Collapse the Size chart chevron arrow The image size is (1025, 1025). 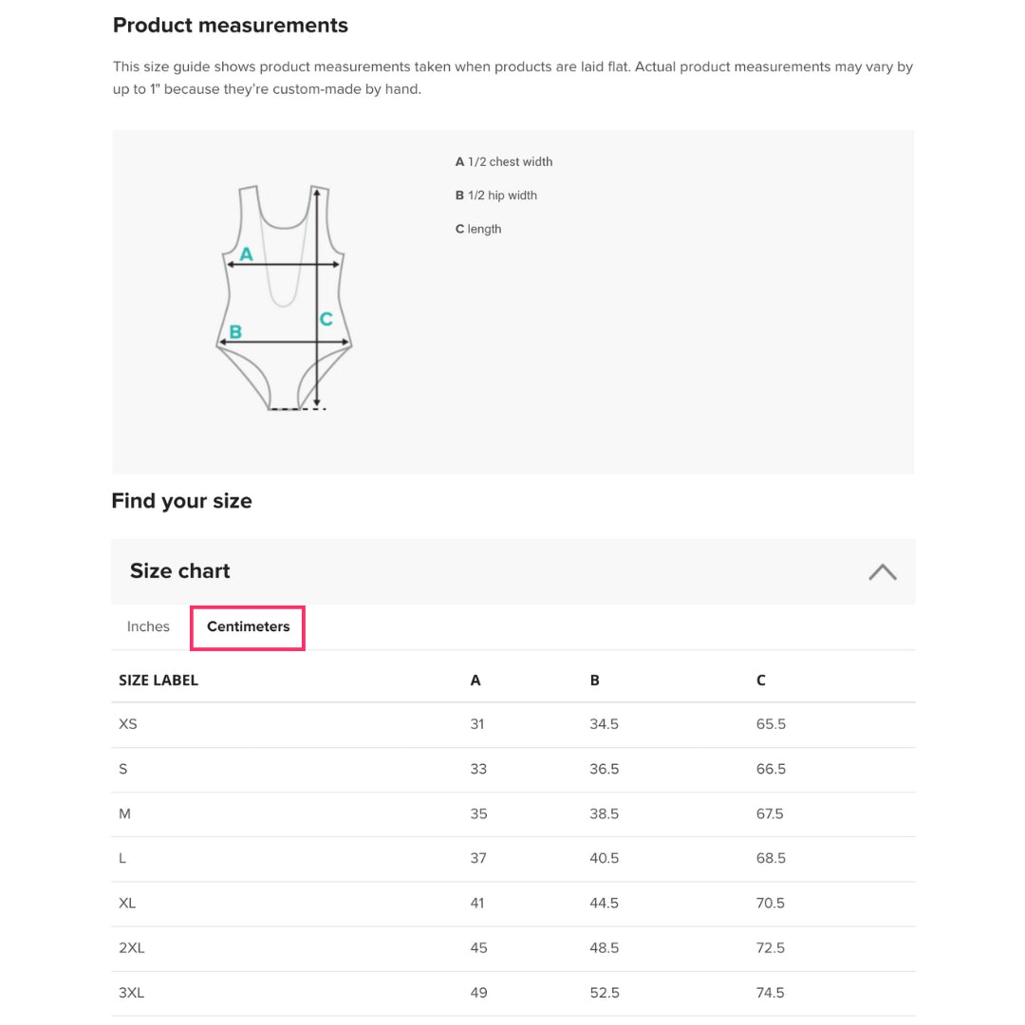882,571
